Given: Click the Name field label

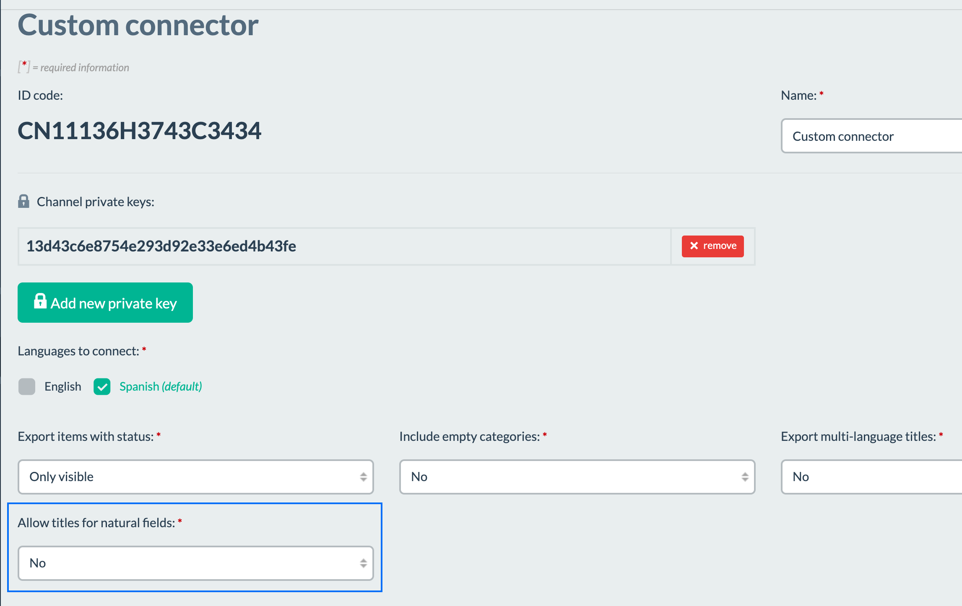Looking at the screenshot, I should [x=798, y=95].
